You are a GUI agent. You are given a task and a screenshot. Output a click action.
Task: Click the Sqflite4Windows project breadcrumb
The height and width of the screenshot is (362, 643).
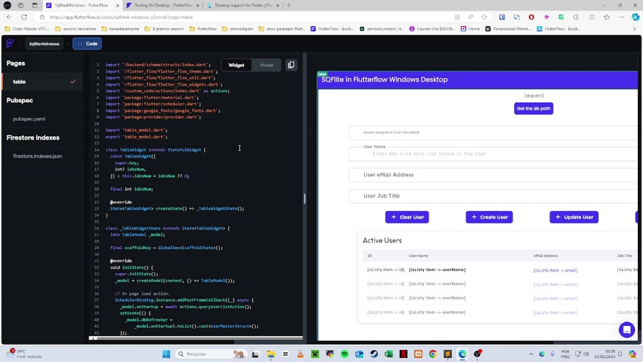pyautogui.click(x=44, y=44)
